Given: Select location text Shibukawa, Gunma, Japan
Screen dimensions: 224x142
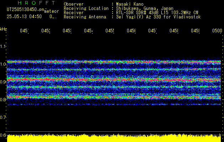Looking at the screenshot, I should [145, 9].
